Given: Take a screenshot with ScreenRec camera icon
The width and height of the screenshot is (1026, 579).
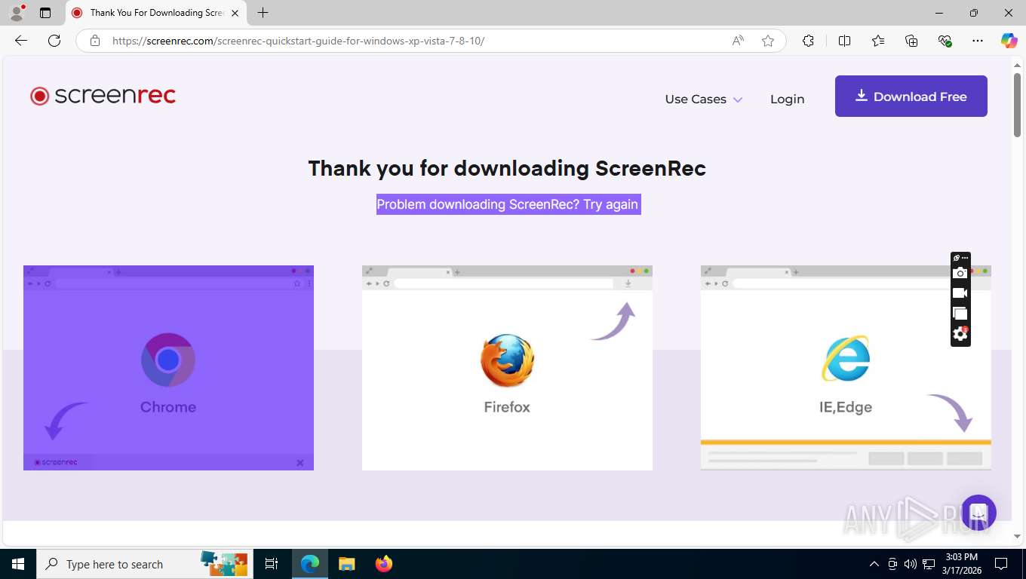Looking at the screenshot, I should [960, 273].
